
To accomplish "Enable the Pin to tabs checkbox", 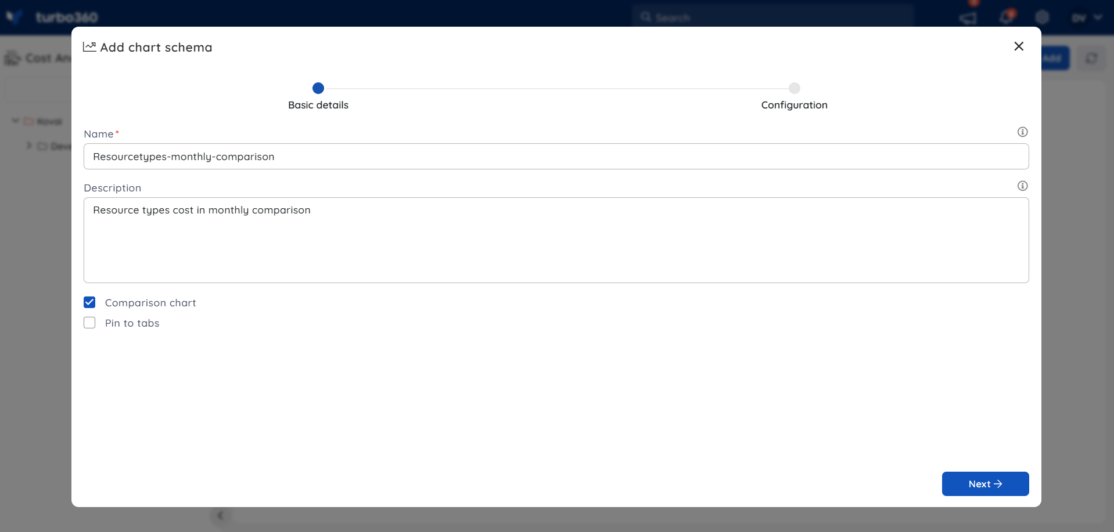I will (x=89, y=323).
